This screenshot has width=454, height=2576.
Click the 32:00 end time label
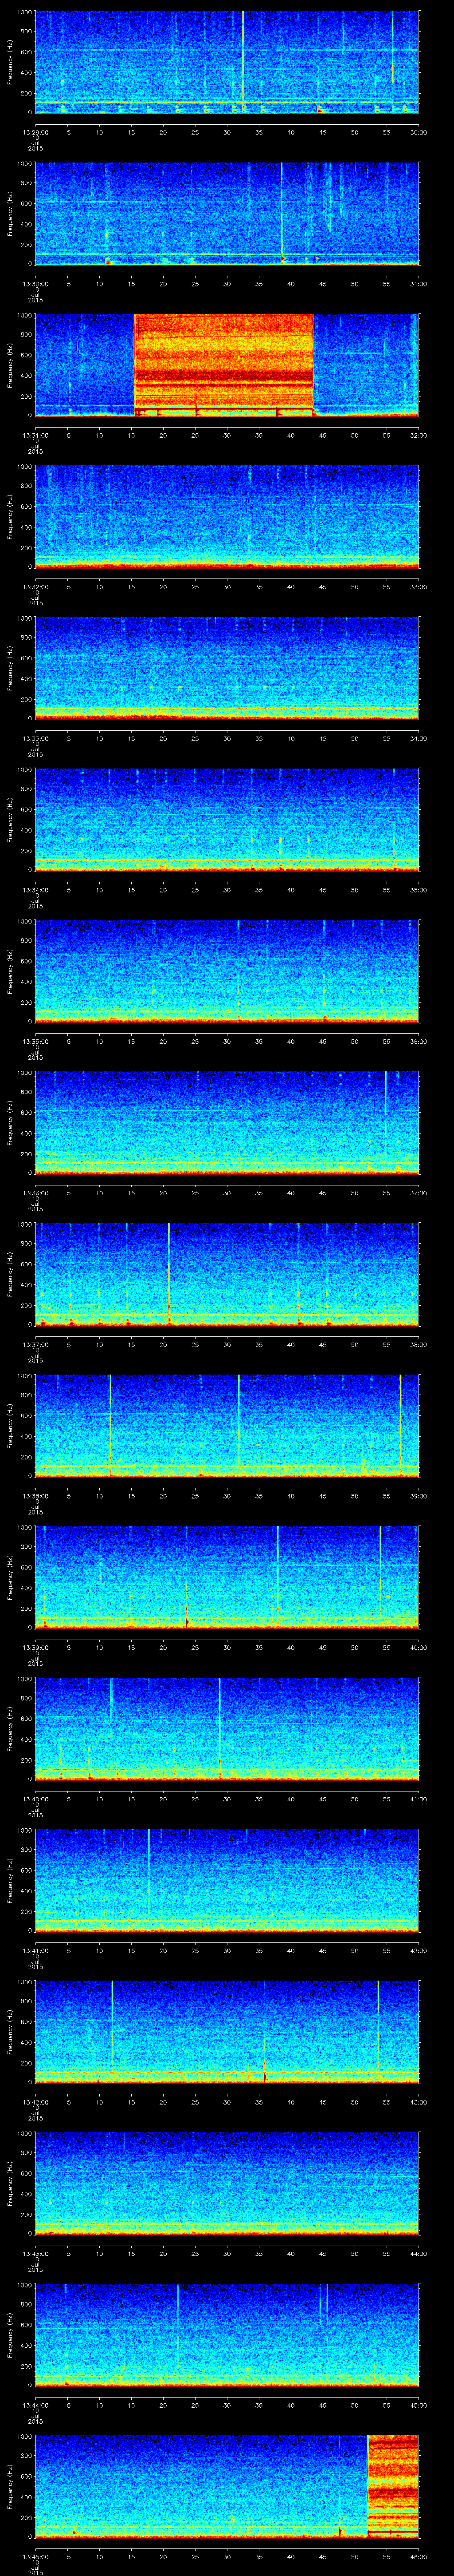[418, 435]
